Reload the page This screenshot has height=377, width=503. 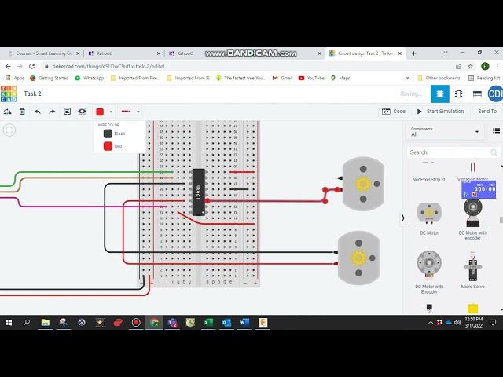31,66
